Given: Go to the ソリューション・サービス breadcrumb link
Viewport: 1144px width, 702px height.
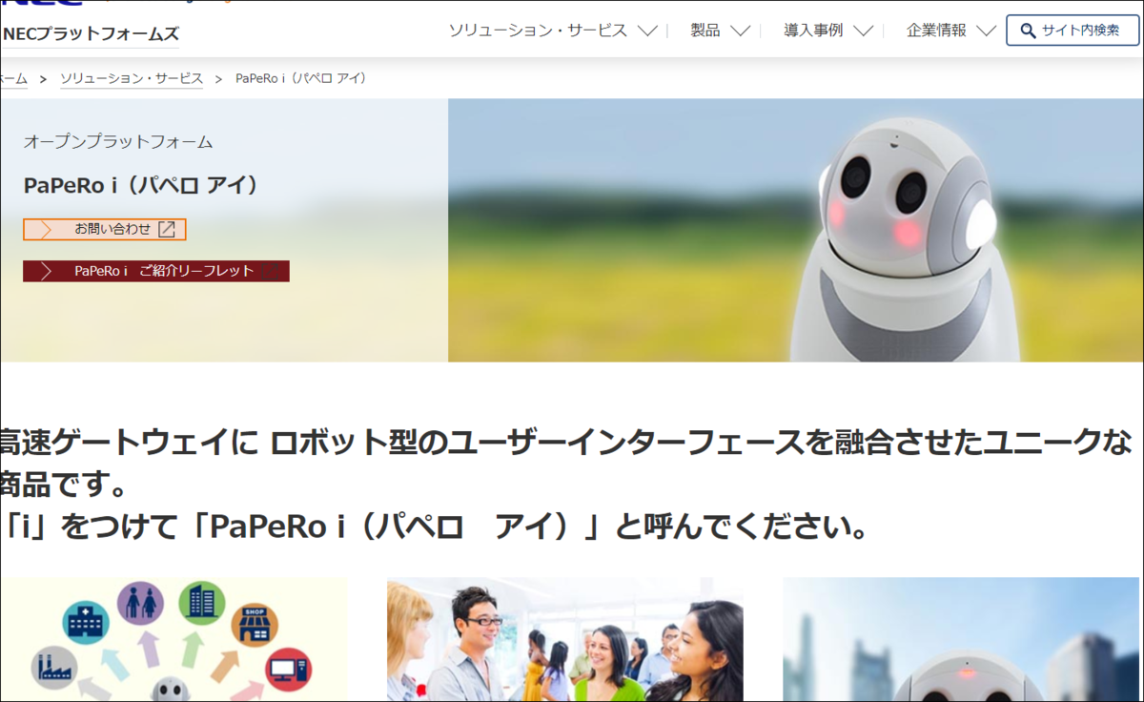Looking at the screenshot, I should pos(132,78).
